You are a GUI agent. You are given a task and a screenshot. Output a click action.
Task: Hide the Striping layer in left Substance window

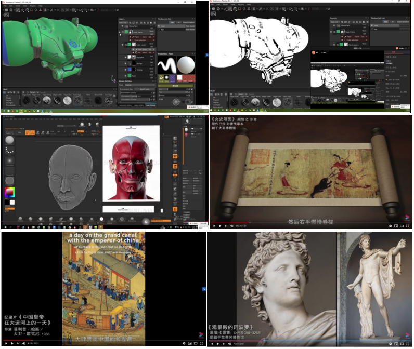pyautogui.click(x=125, y=70)
